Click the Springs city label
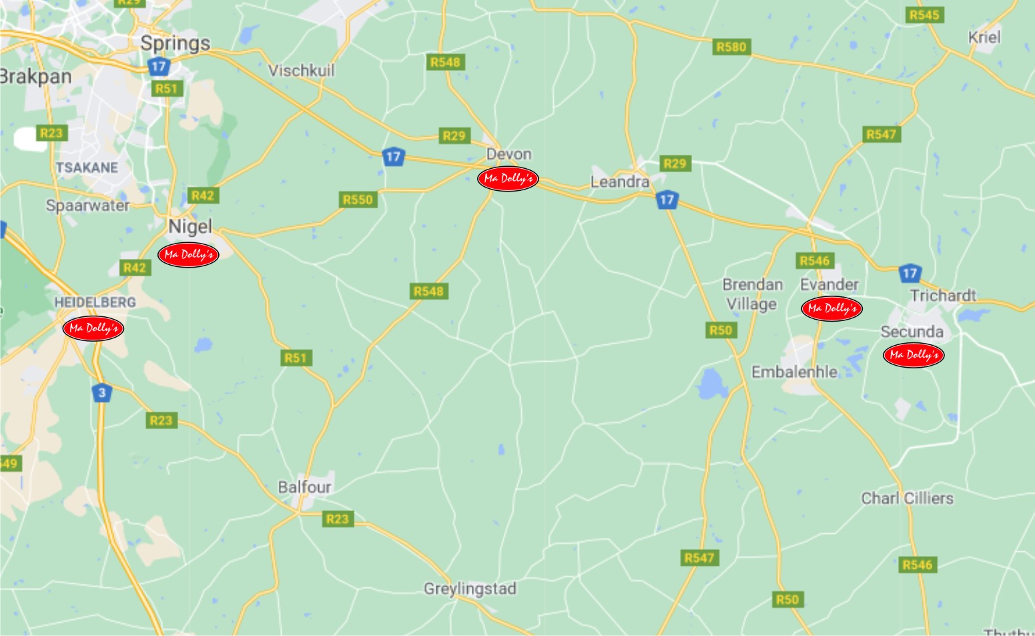Viewport: 1035px width, 636px height. 176,43
